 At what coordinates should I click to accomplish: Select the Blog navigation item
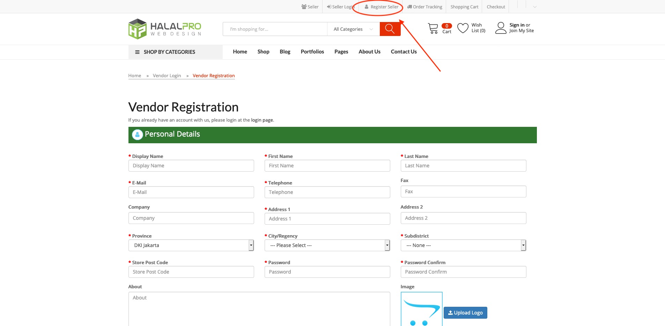(x=285, y=52)
